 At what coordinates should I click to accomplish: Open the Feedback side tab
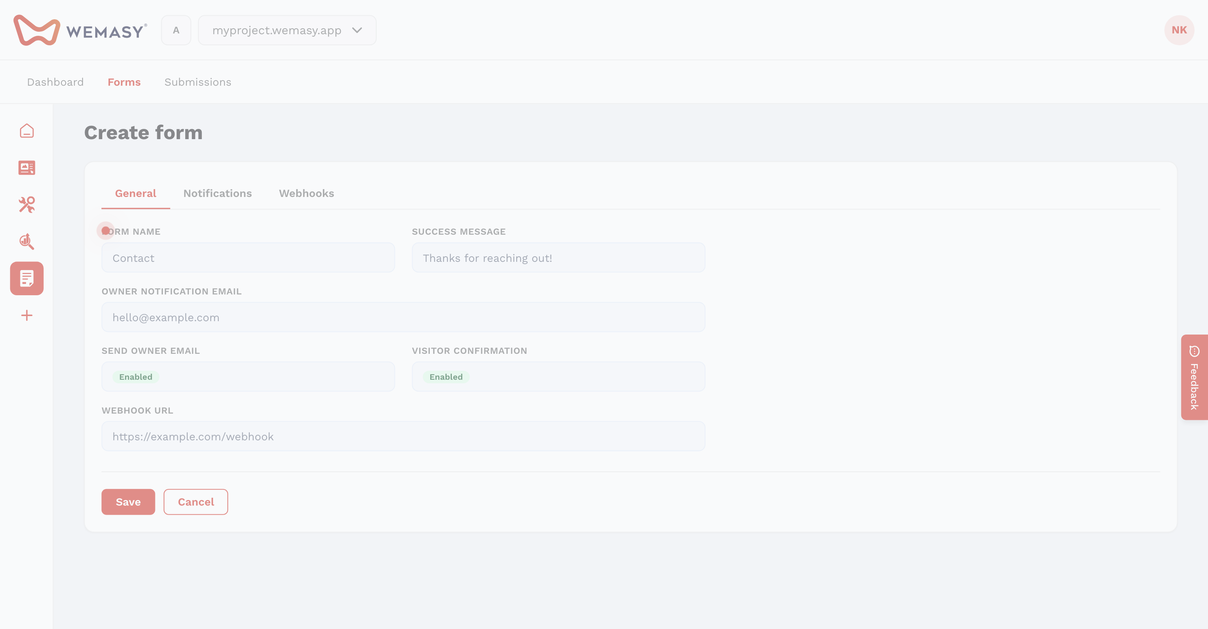(1194, 377)
